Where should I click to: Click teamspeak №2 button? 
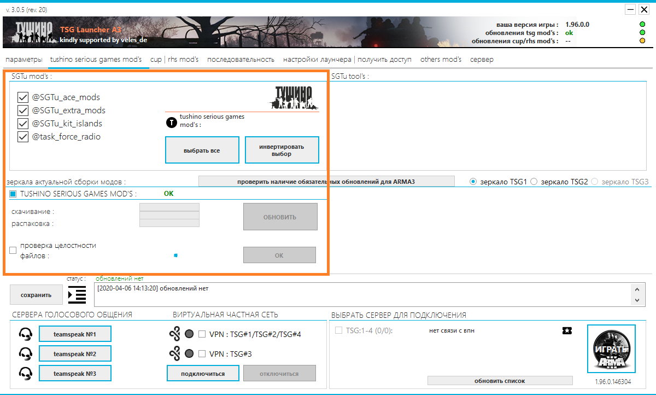[x=75, y=354]
